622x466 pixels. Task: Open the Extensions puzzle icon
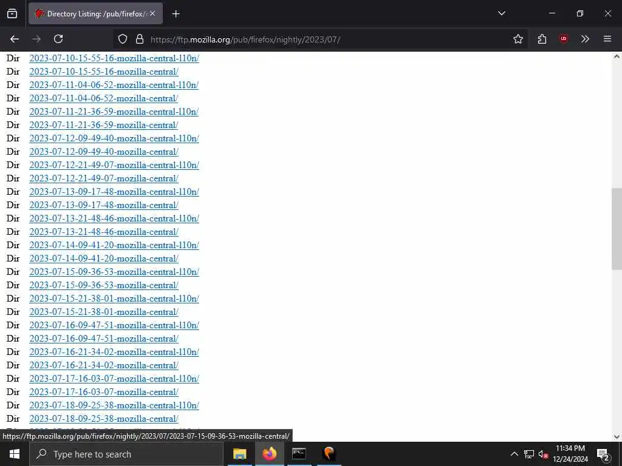(542, 39)
